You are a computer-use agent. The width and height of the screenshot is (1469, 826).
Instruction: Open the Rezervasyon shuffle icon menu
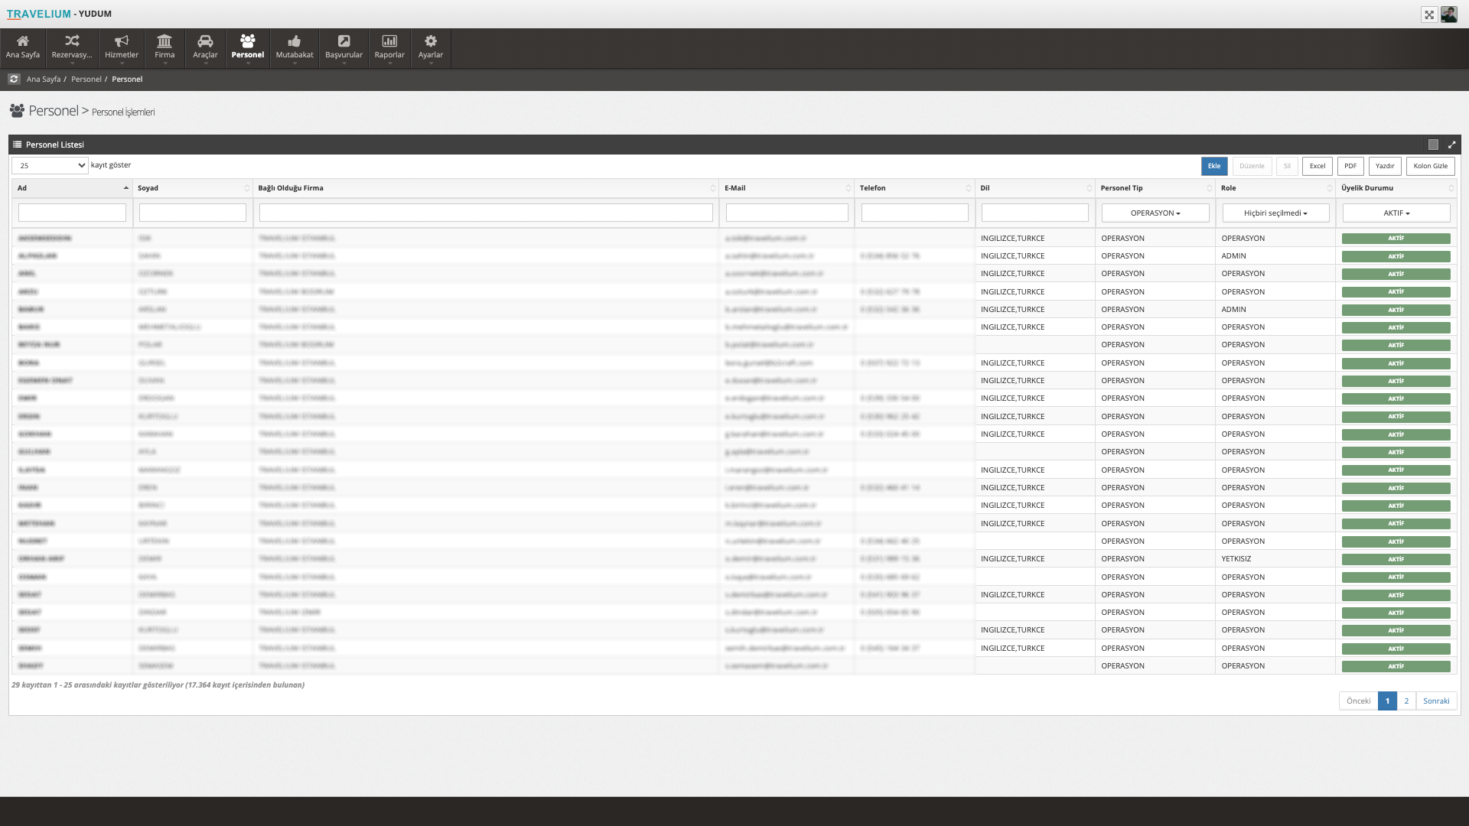pos(72,47)
